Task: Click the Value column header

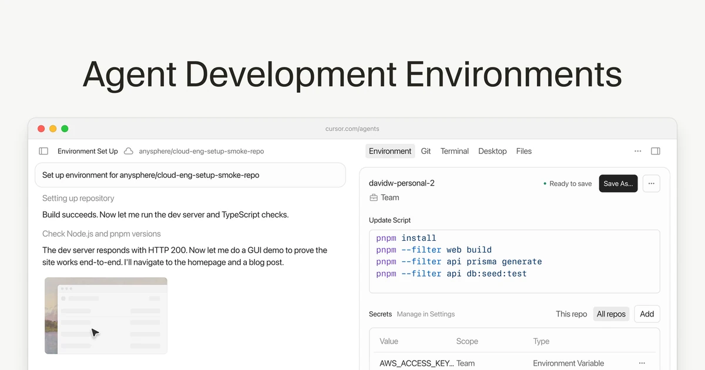Action: coord(389,341)
